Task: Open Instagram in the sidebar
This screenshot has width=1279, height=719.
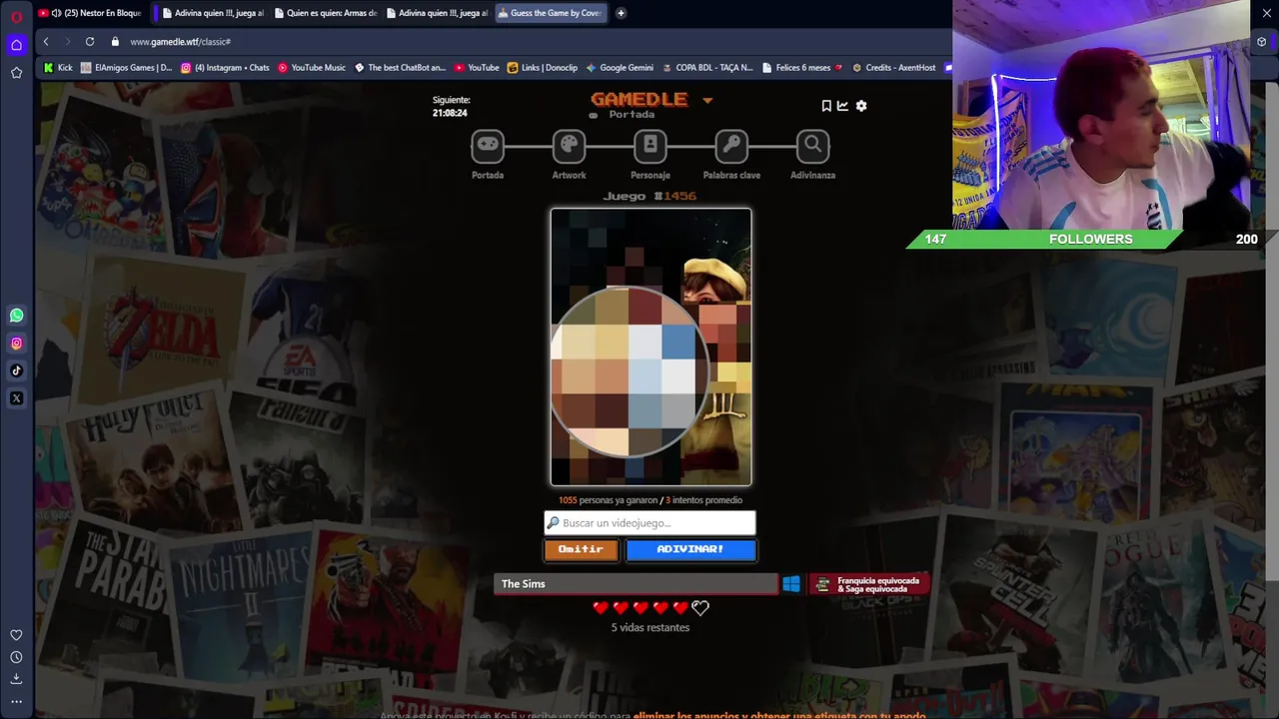Action: (16, 344)
